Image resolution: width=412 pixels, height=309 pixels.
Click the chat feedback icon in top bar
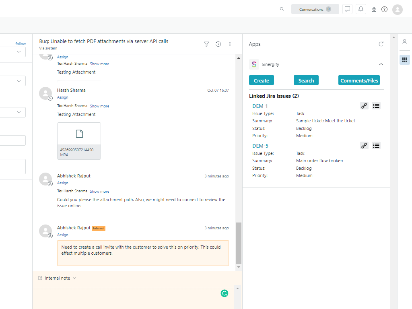[x=347, y=9]
